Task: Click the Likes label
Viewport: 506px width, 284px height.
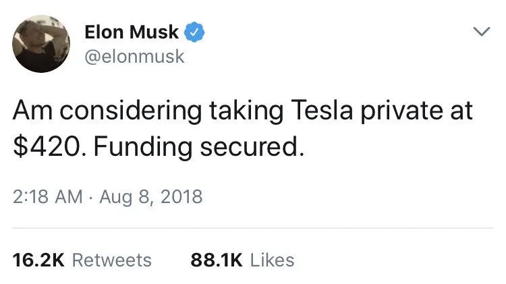Action: pos(272,260)
